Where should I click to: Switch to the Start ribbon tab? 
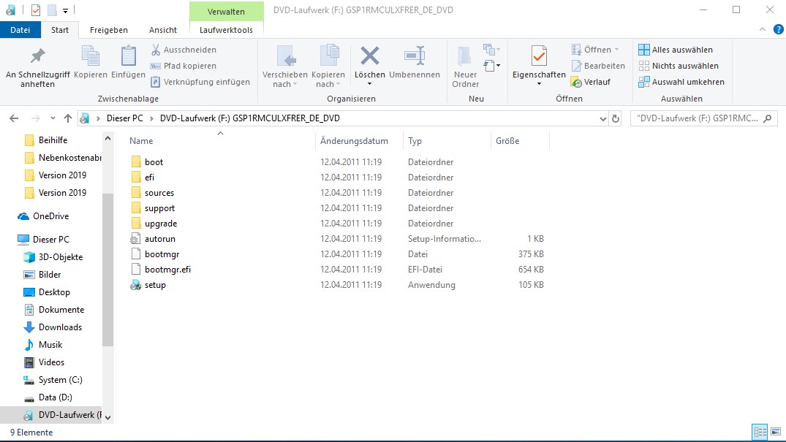pos(60,29)
